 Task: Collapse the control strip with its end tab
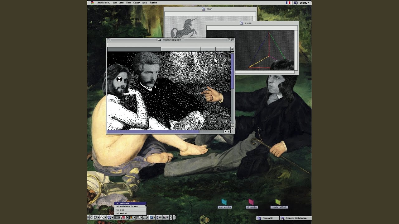coord(175,217)
